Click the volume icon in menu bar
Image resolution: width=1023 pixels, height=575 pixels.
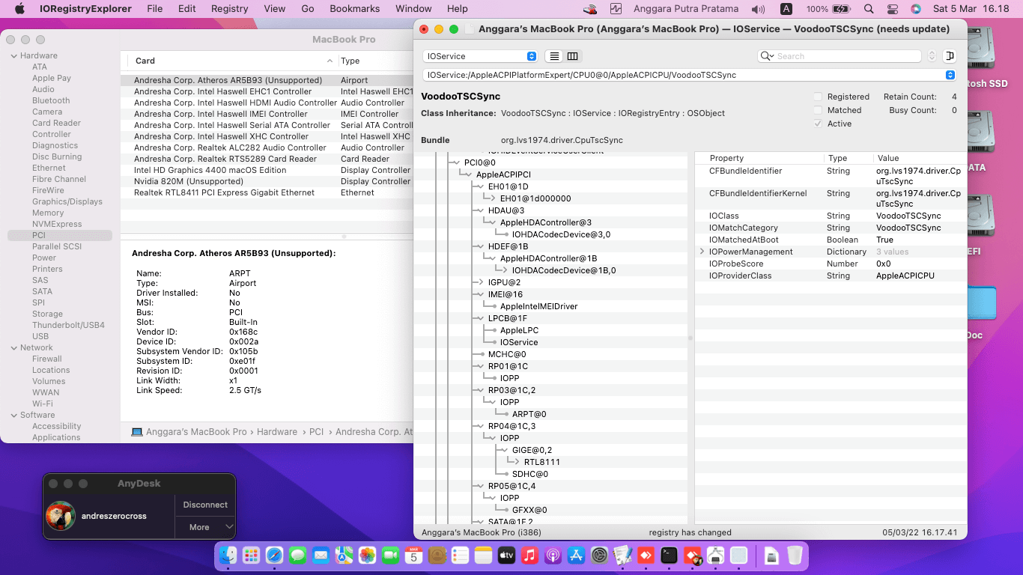(x=759, y=9)
